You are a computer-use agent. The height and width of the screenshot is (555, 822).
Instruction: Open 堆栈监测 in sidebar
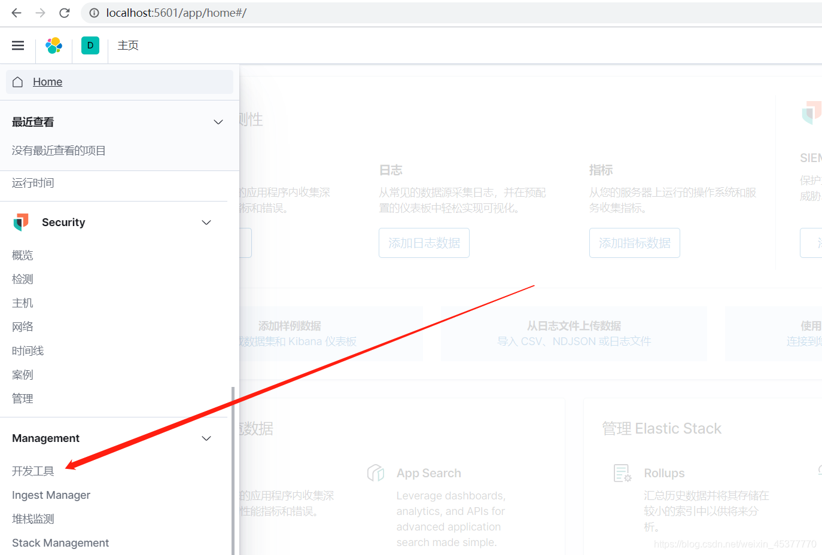tap(33, 519)
